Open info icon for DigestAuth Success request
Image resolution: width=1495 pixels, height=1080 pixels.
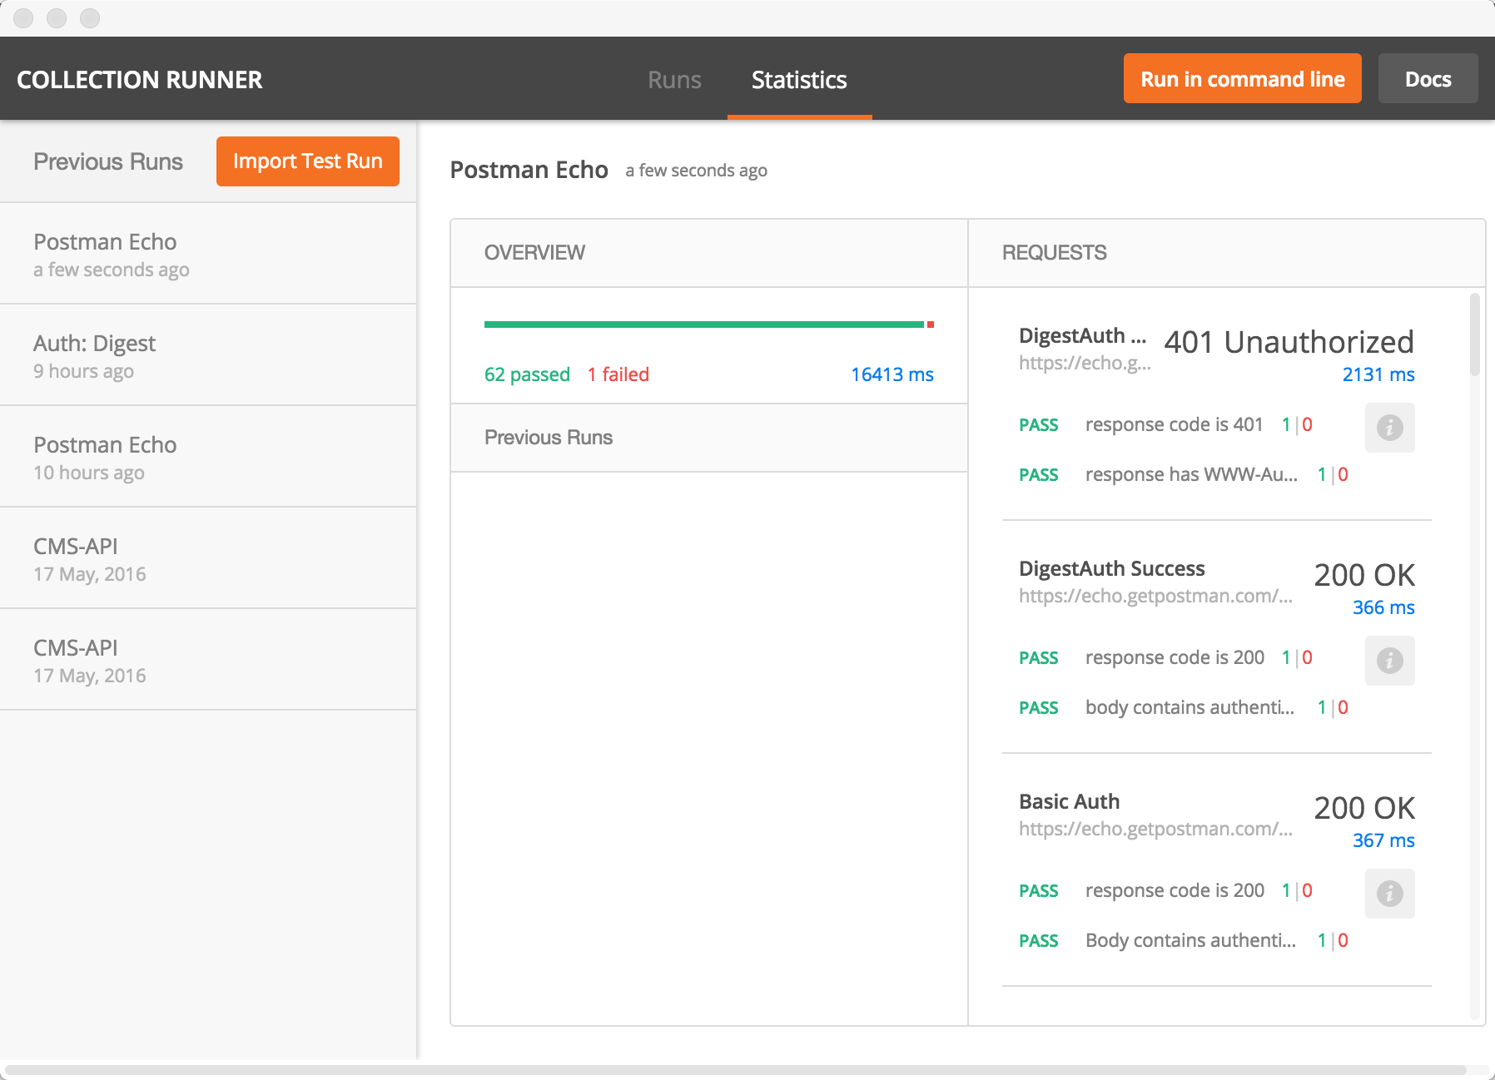pos(1389,661)
